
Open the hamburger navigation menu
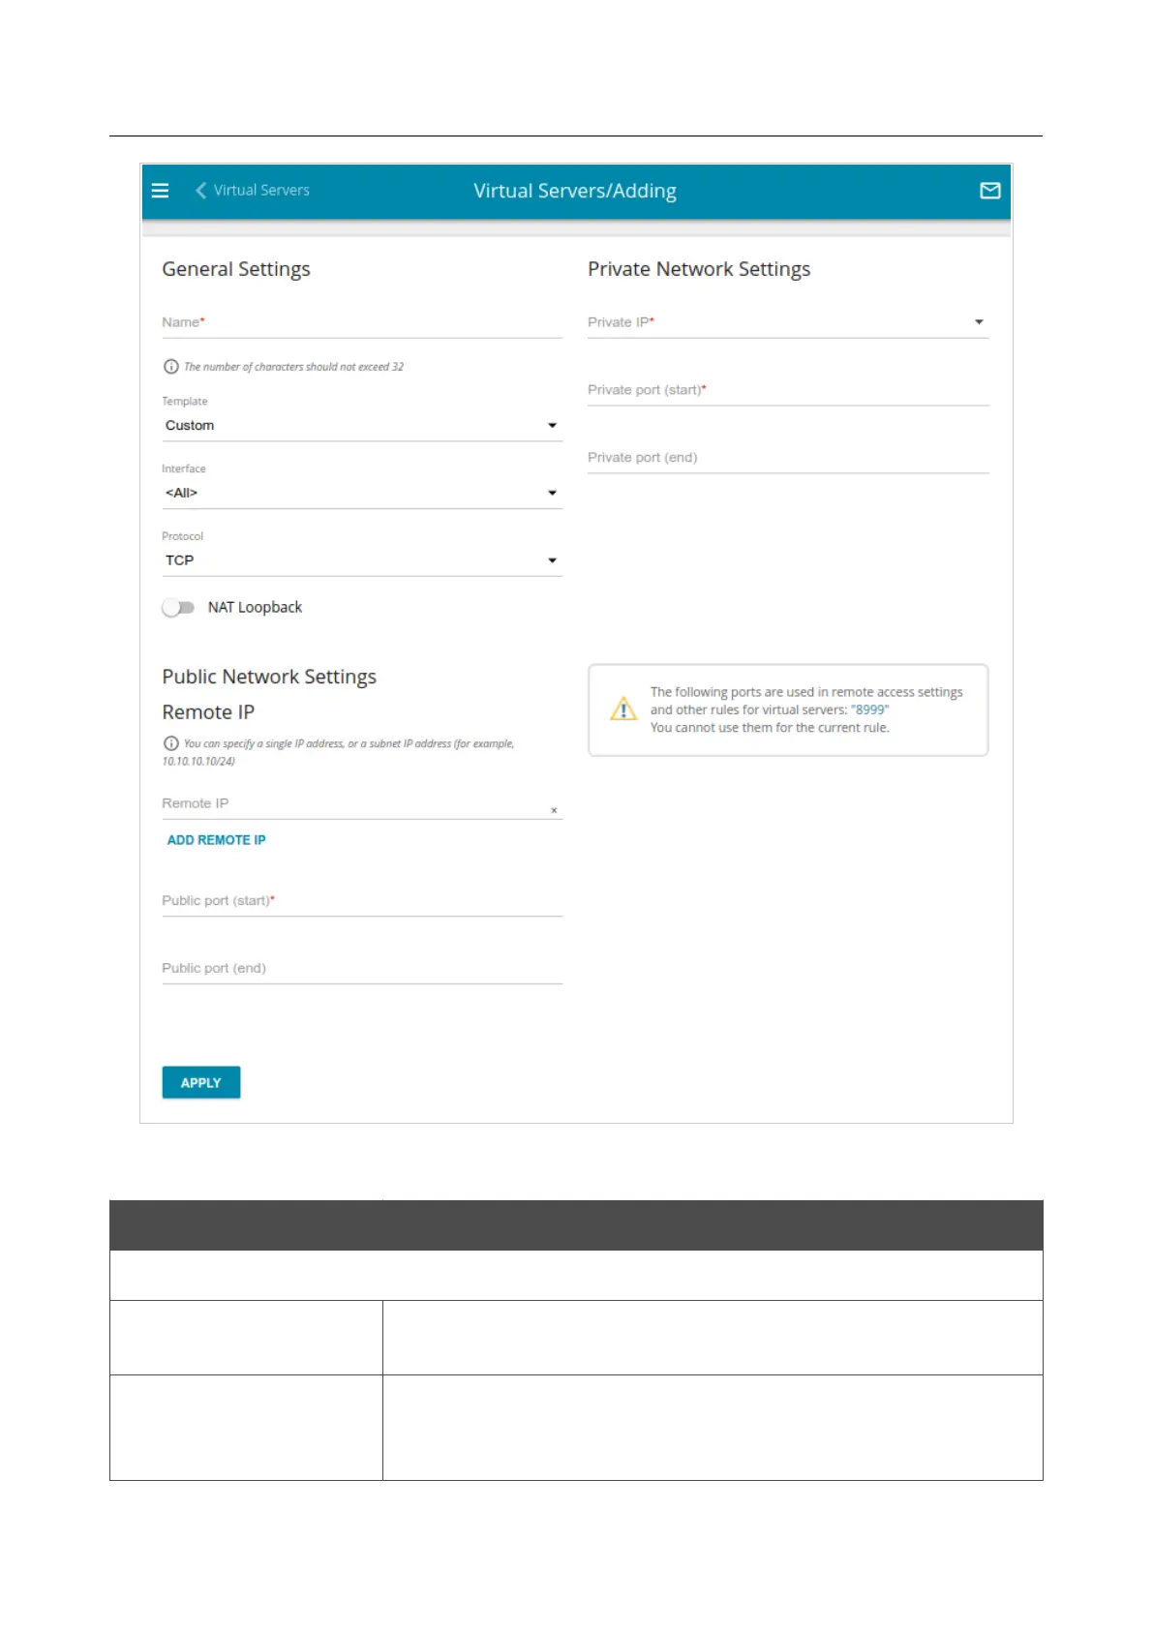tap(161, 191)
